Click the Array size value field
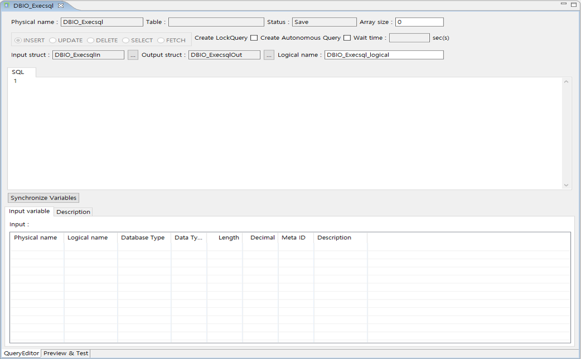 tap(419, 22)
